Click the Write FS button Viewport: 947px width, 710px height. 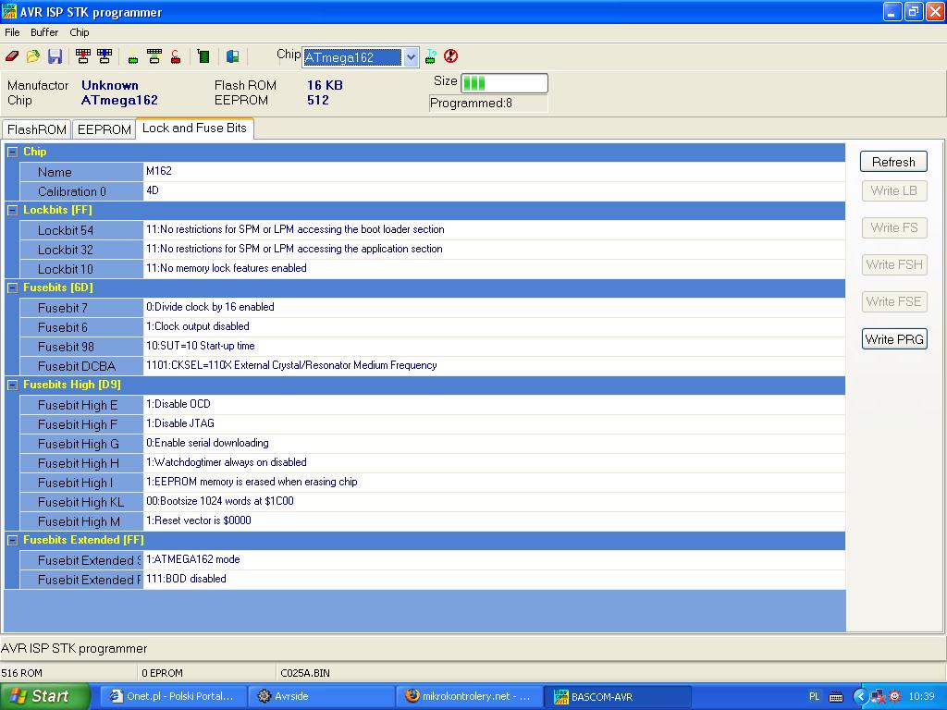894,227
